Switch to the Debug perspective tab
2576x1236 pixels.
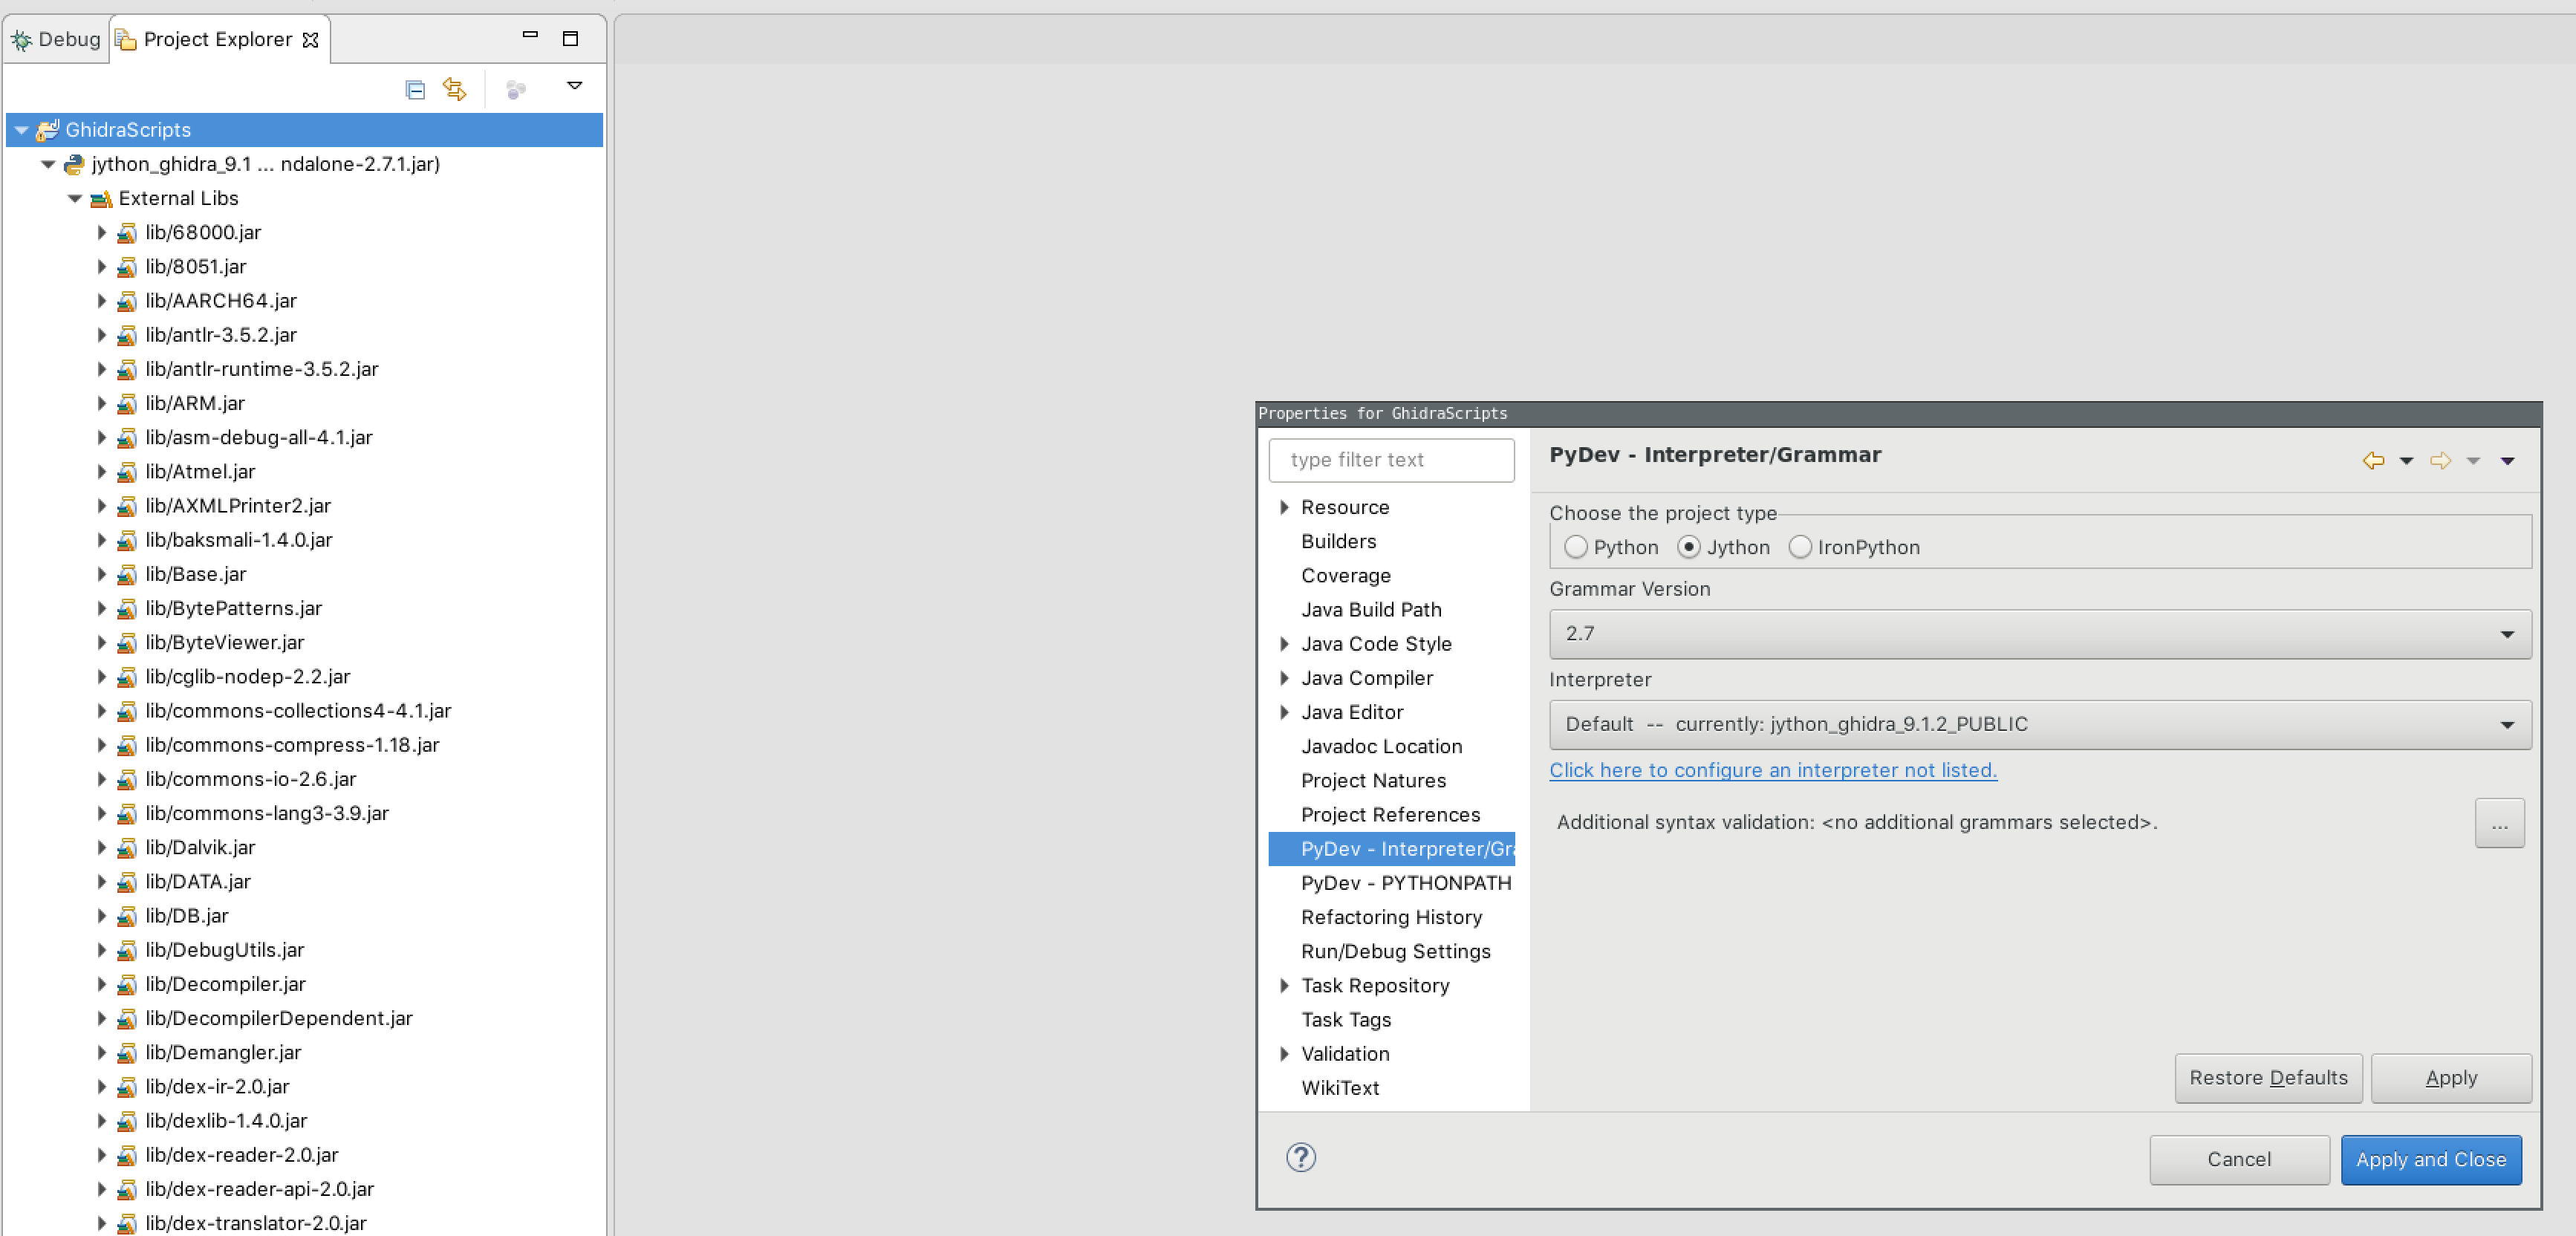click(55, 38)
